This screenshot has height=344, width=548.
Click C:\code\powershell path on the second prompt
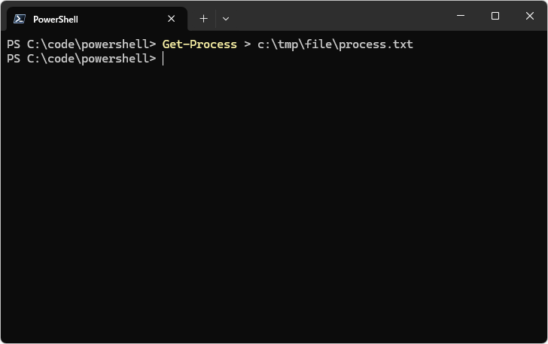point(88,59)
